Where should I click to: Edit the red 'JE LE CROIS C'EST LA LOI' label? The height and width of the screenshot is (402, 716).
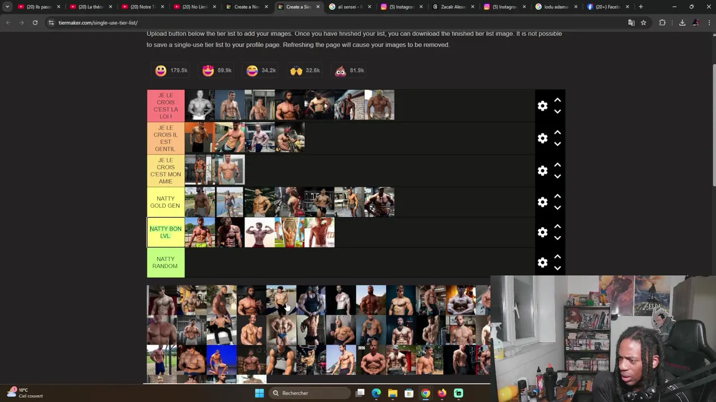tap(166, 106)
